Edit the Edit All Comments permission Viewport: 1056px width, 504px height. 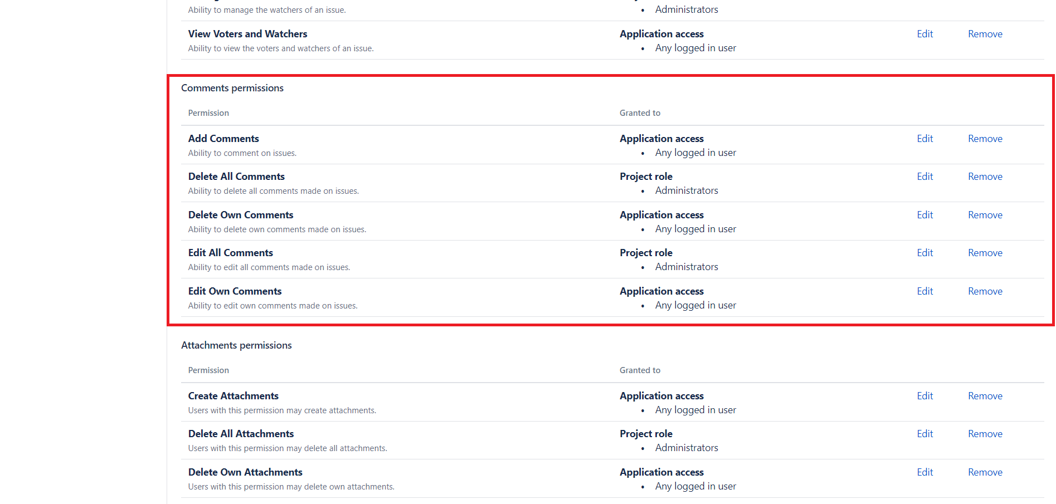pyautogui.click(x=924, y=253)
